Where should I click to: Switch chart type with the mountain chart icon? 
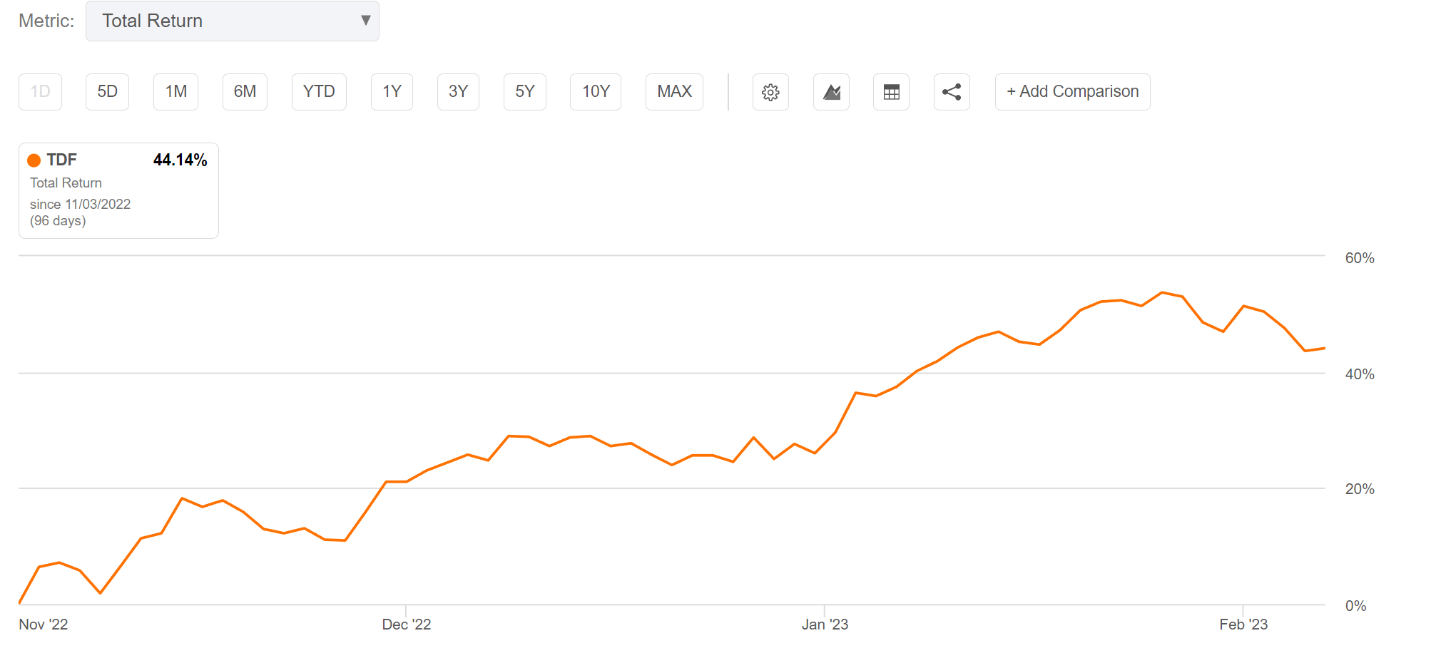(831, 92)
